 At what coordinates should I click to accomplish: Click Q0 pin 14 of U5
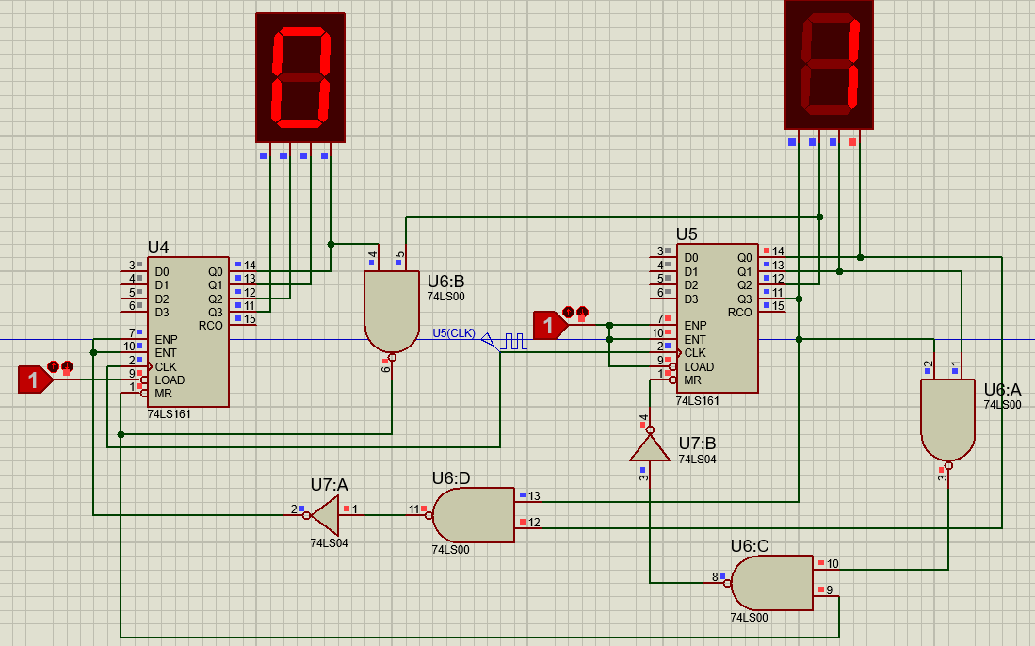(x=771, y=257)
